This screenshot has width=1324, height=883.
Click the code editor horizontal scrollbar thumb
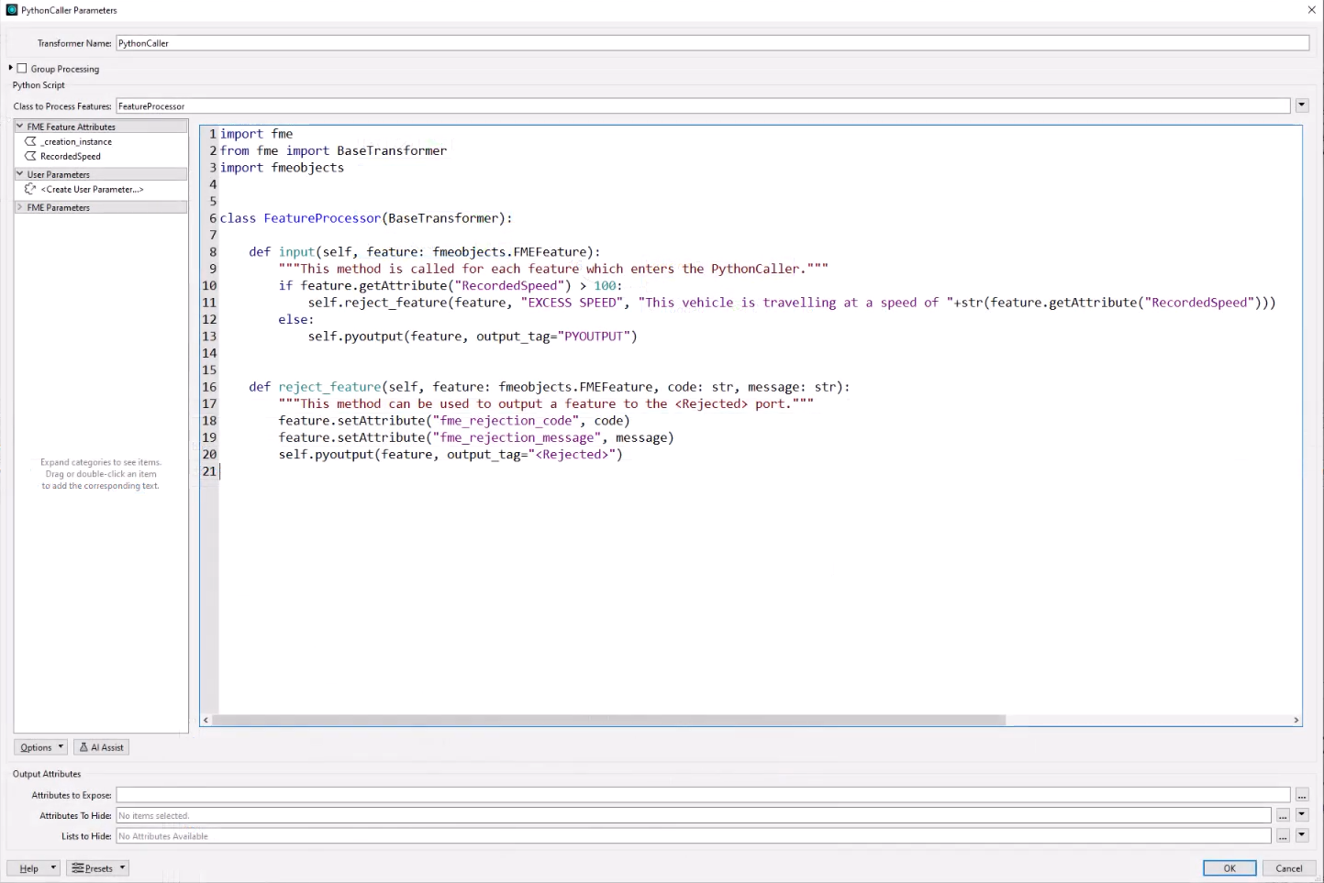coord(609,720)
